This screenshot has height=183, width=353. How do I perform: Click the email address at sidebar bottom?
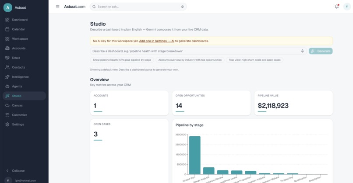click(25, 180)
